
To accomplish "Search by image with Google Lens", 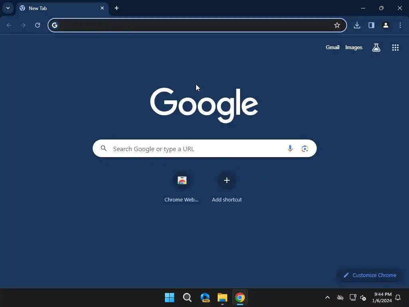I will pyautogui.click(x=305, y=149).
